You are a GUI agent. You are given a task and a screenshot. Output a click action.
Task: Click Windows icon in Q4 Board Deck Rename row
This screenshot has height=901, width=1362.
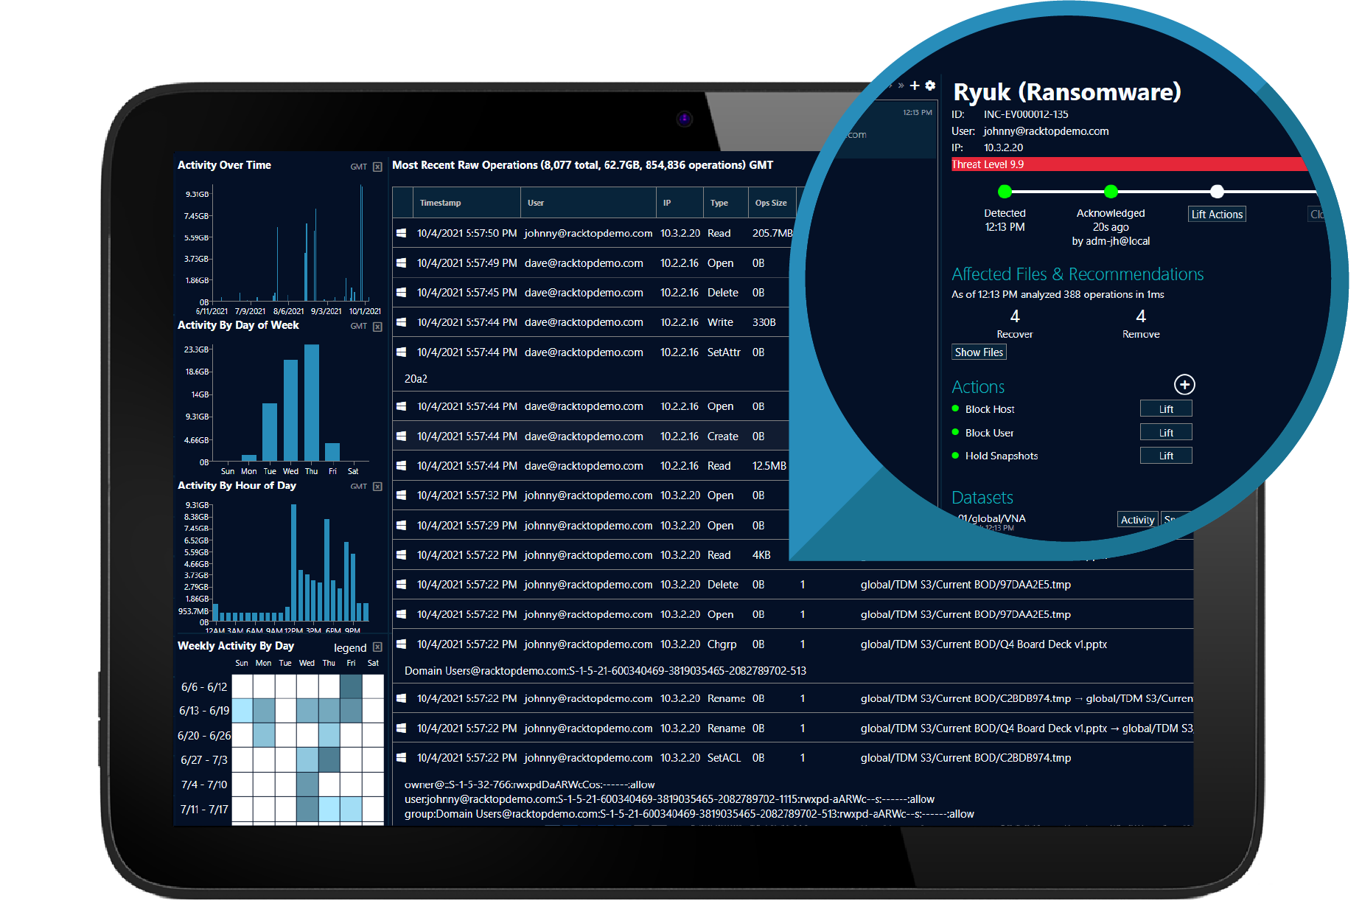402,728
